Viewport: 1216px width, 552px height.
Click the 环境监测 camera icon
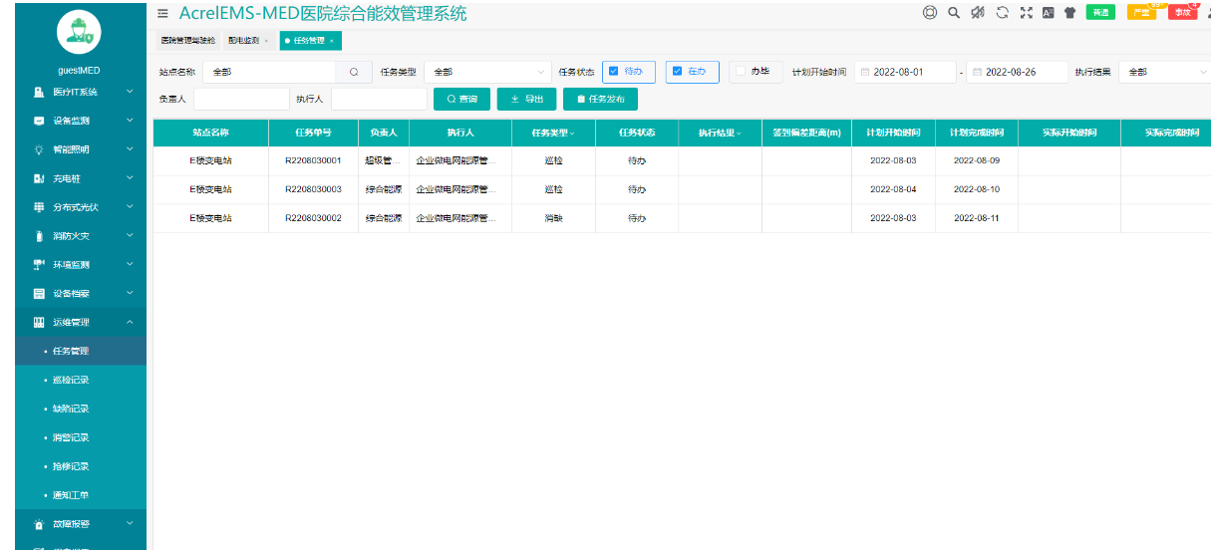pyautogui.click(x=39, y=265)
